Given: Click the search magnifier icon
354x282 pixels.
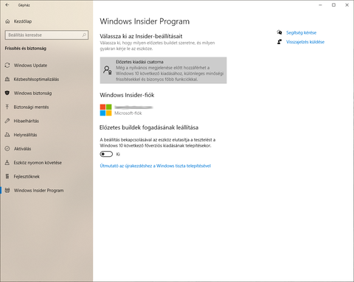Looking at the screenshot, I should click(84, 35).
